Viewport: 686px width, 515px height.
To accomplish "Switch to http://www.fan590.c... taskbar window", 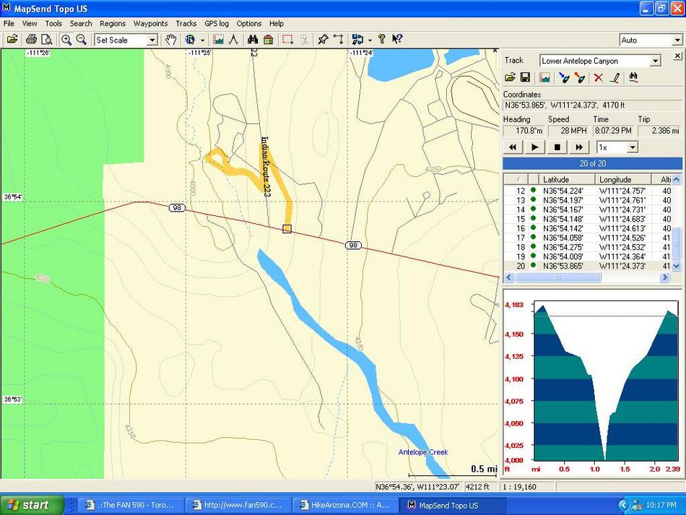I will click(238, 505).
